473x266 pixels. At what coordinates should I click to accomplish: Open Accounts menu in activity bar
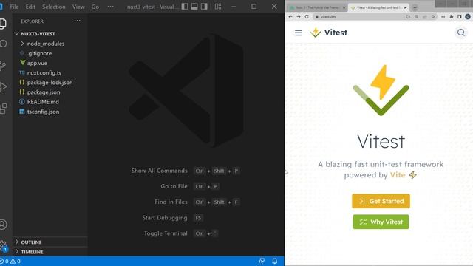click(x=3, y=225)
